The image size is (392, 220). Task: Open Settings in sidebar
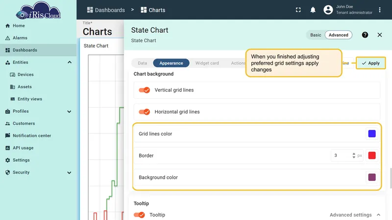(x=21, y=160)
